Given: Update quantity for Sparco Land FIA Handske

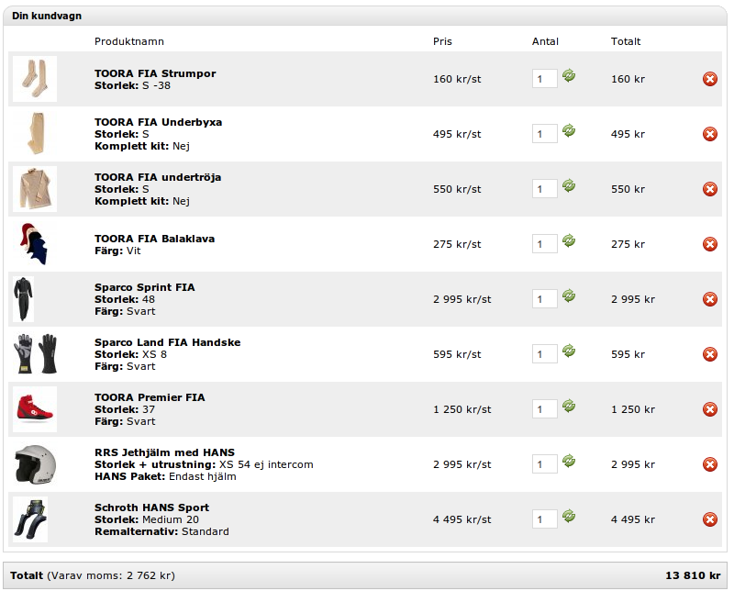Looking at the screenshot, I should (x=569, y=351).
